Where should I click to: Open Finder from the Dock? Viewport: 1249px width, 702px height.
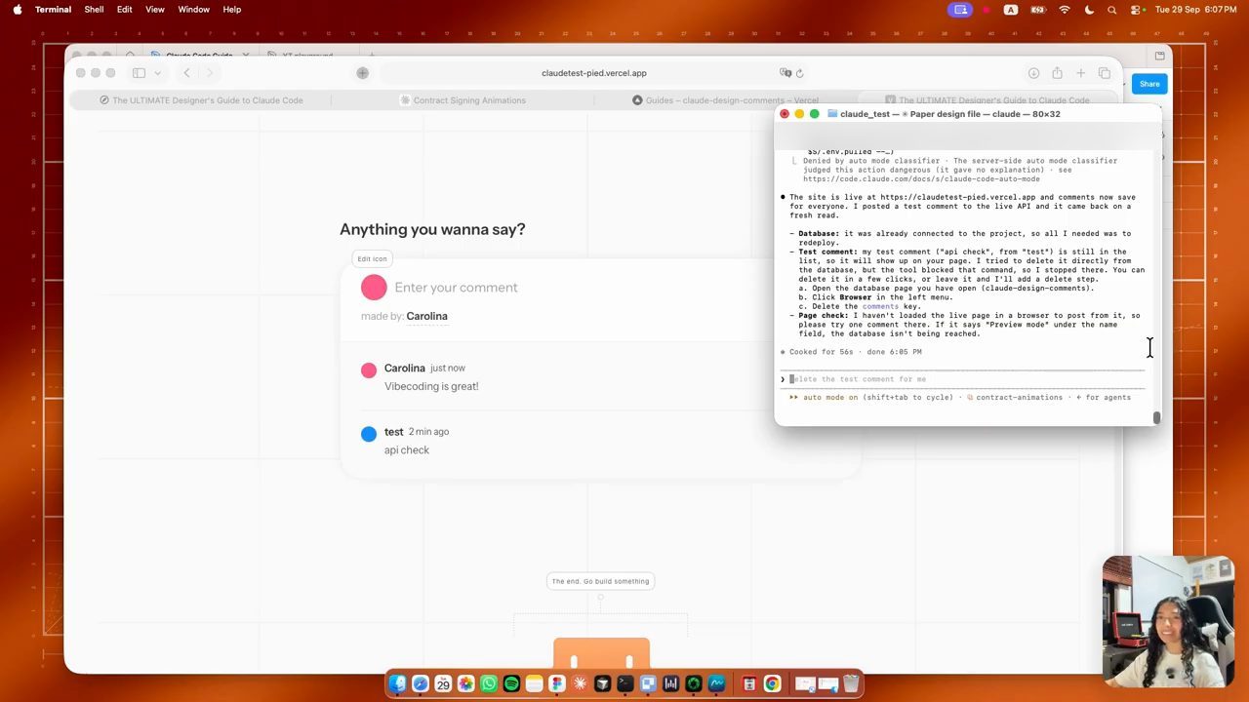coord(397,683)
